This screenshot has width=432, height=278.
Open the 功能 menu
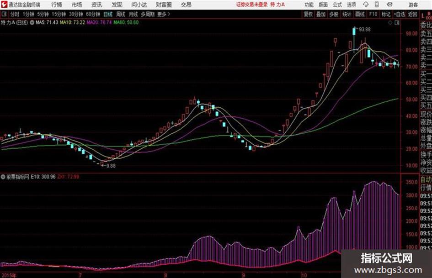[x=309, y=5]
